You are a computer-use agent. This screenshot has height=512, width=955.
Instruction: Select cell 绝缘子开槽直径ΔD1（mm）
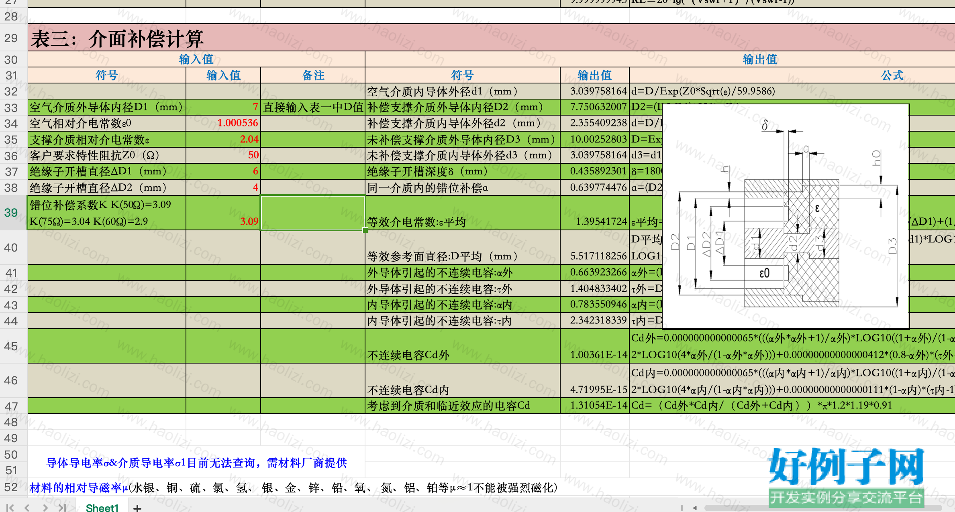(x=107, y=171)
